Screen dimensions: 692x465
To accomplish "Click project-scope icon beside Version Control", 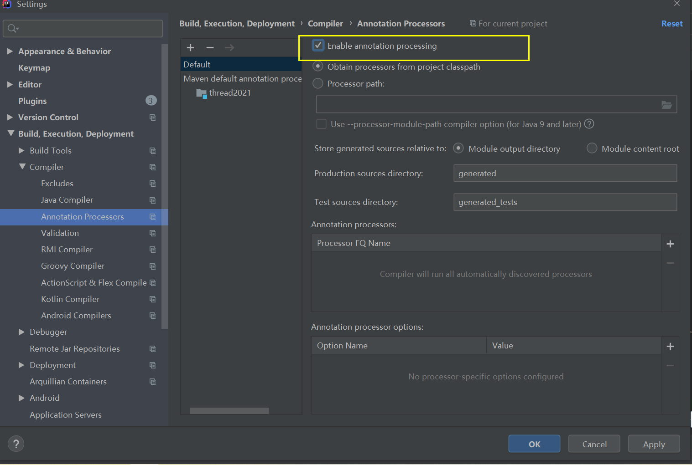I will [152, 118].
